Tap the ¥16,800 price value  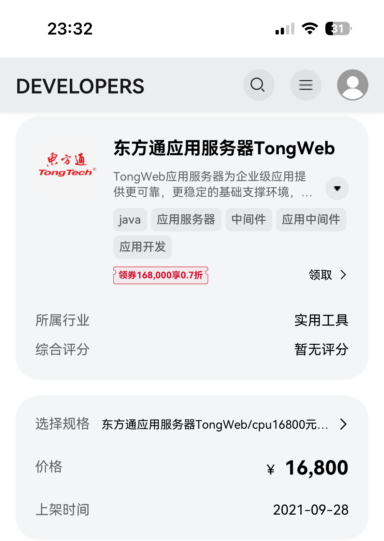[x=307, y=468]
